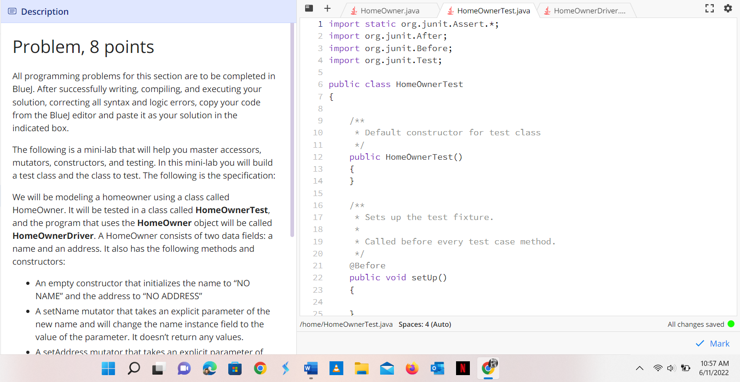Screen dimensions: 740x382
Task: Click the Description panel list icon
Action: pos(12,12)
